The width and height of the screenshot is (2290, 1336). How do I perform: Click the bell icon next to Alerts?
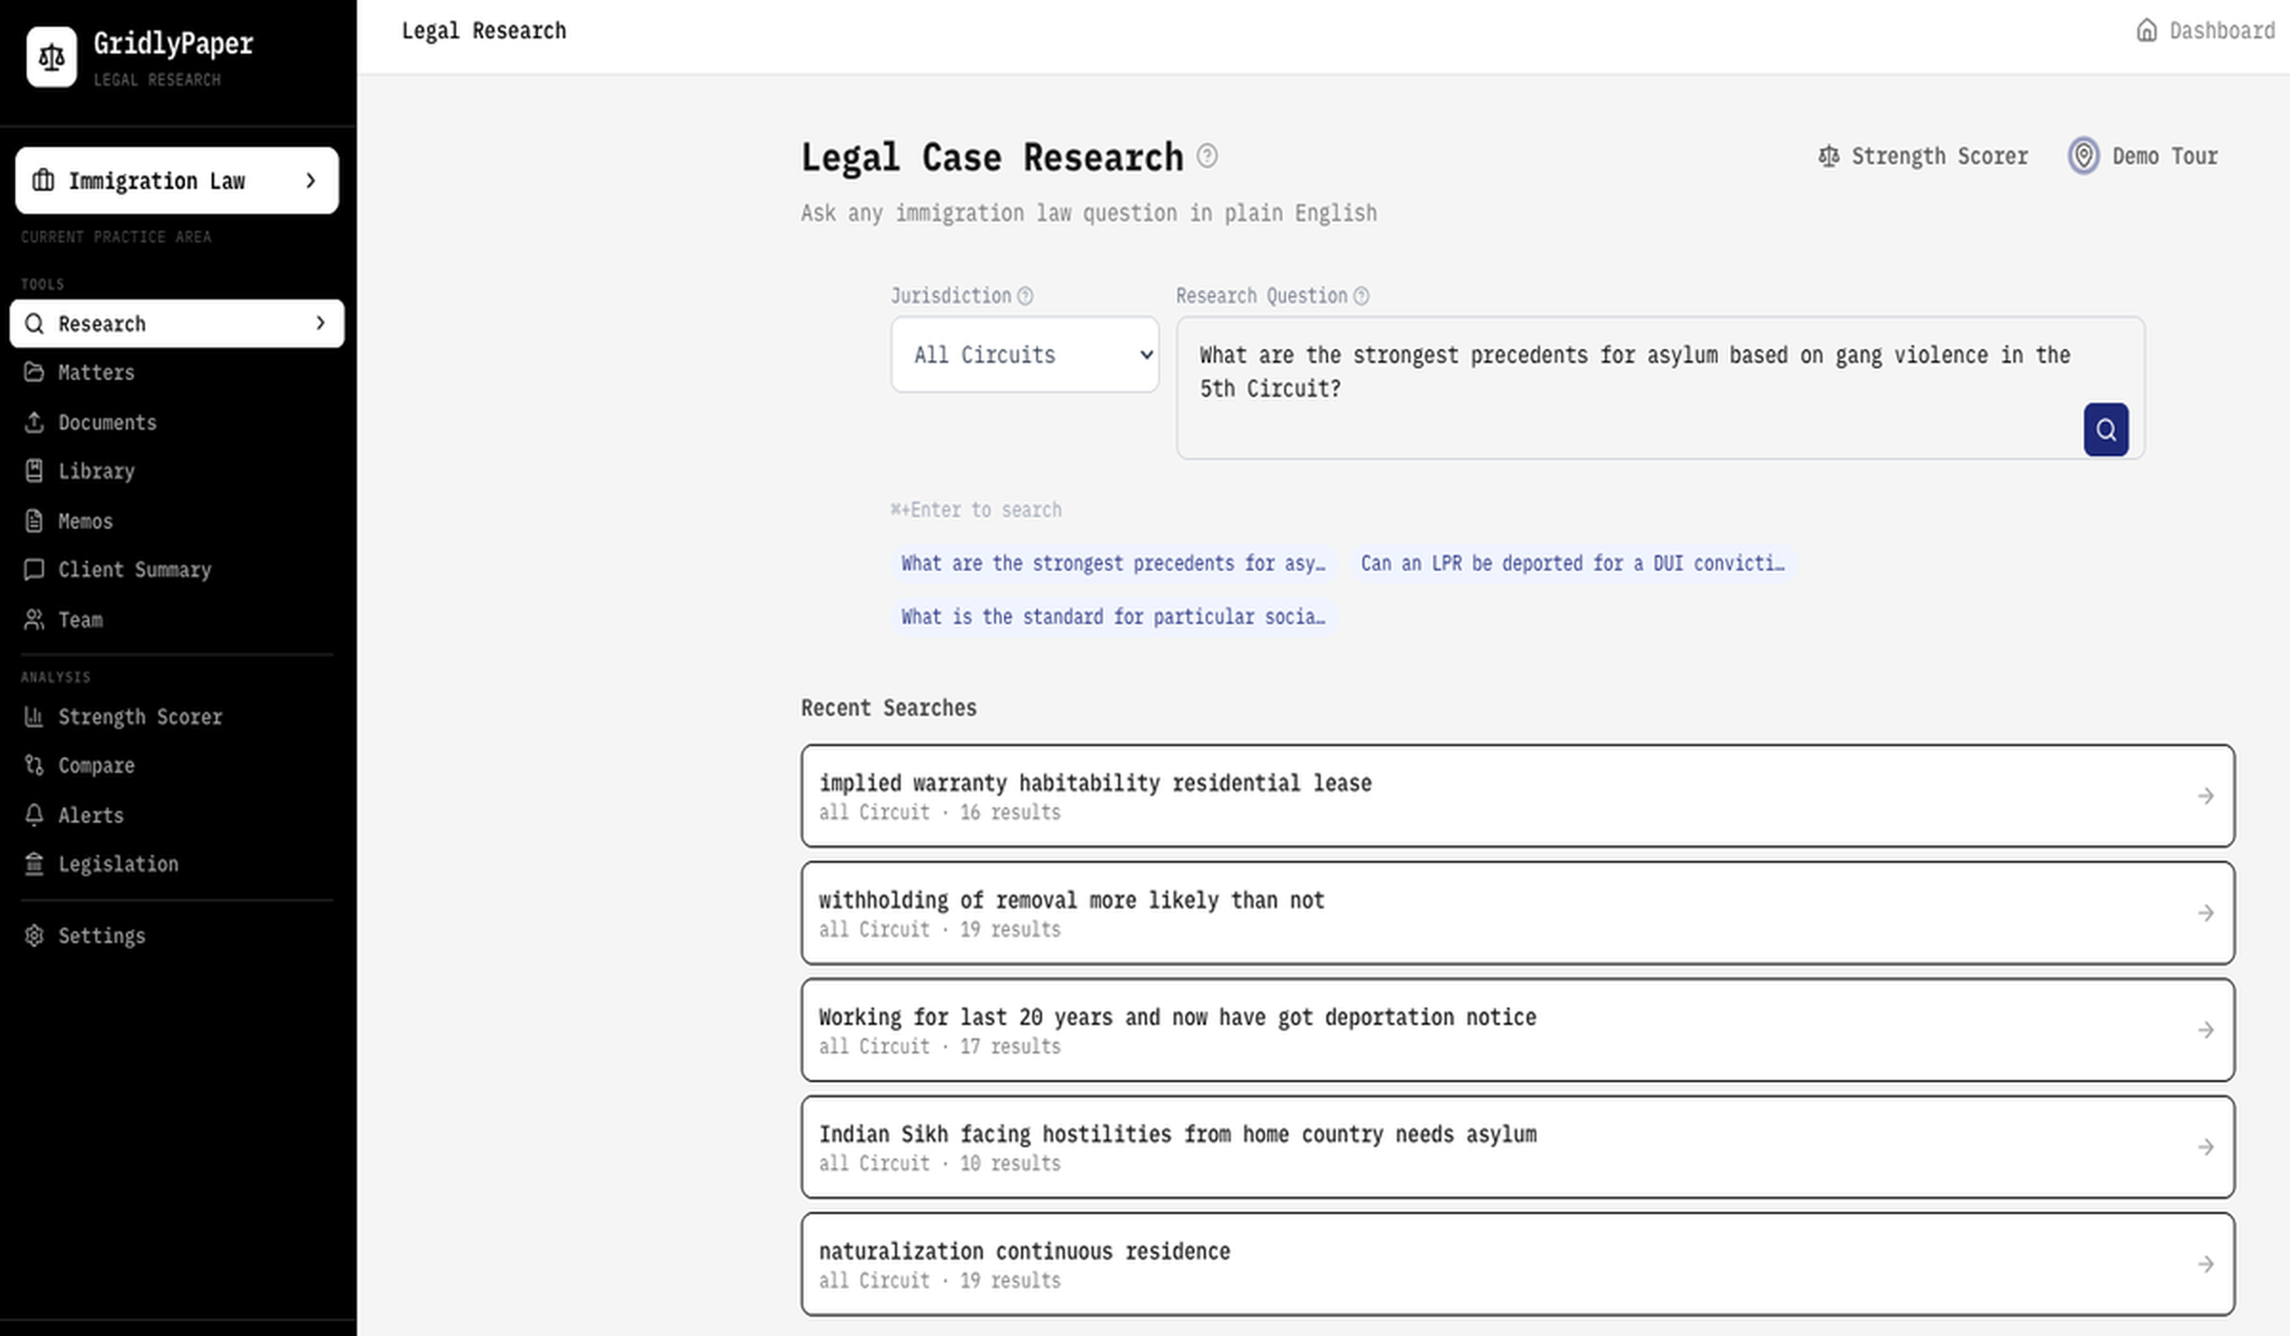34,815
